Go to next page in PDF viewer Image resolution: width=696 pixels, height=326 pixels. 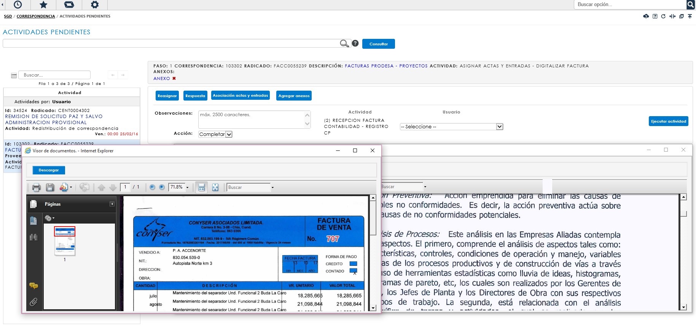pos(113,187)
